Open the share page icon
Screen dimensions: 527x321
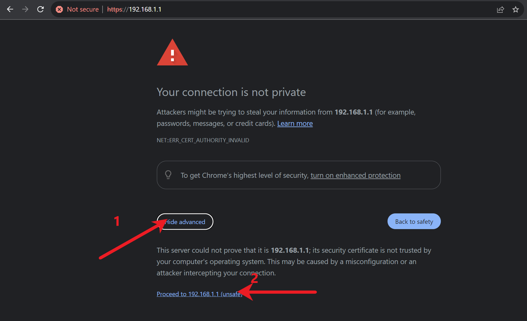point(500,10)
